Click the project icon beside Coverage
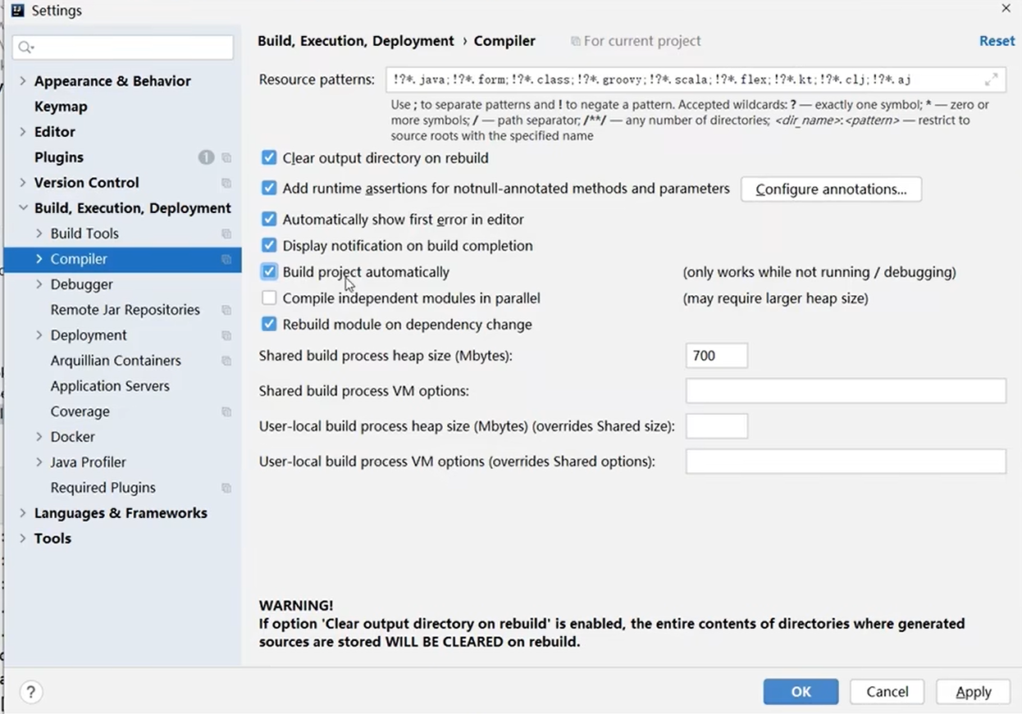1022x714 pixels. 226,412
